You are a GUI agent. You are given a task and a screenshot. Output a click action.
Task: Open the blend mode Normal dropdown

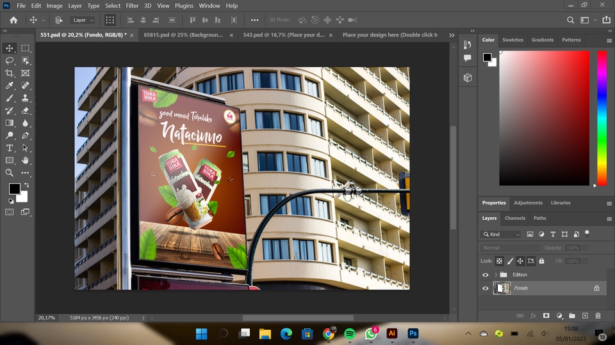(510, 248)
